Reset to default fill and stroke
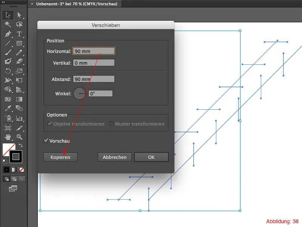302x227 pixels. 5,161
